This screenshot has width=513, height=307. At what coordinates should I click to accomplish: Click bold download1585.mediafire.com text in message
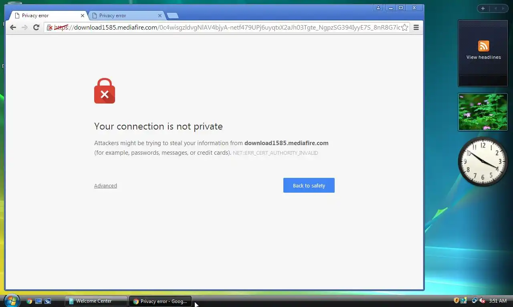point(286,143)
